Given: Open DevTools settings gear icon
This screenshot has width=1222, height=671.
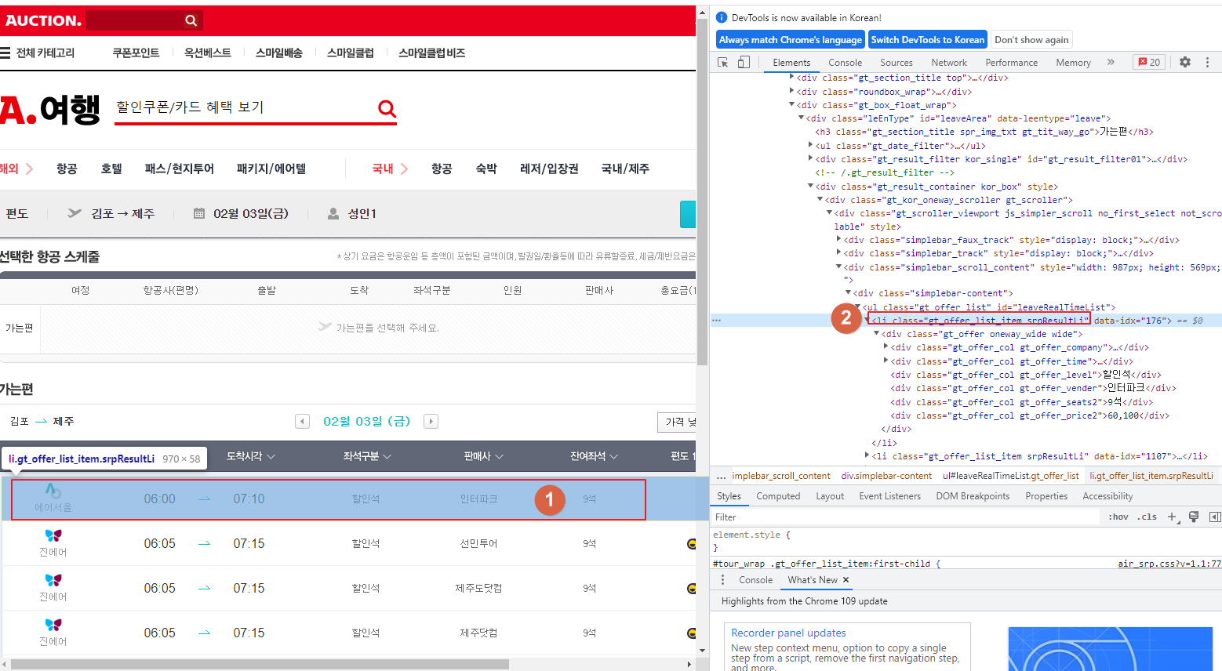Looking at the screenshot, I should pos(1185,62).
